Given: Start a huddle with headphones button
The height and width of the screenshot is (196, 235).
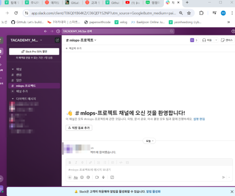Looking at the screenshot, I should (207, 40).
